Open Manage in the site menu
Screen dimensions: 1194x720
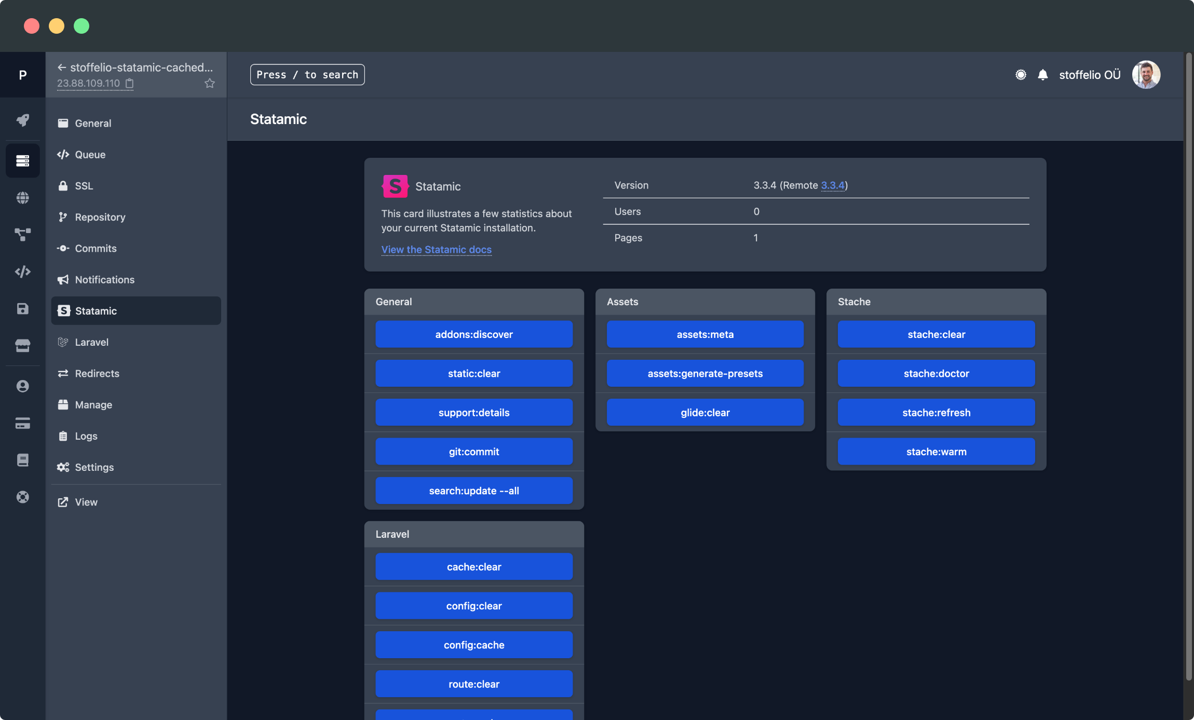pos(136,405)
